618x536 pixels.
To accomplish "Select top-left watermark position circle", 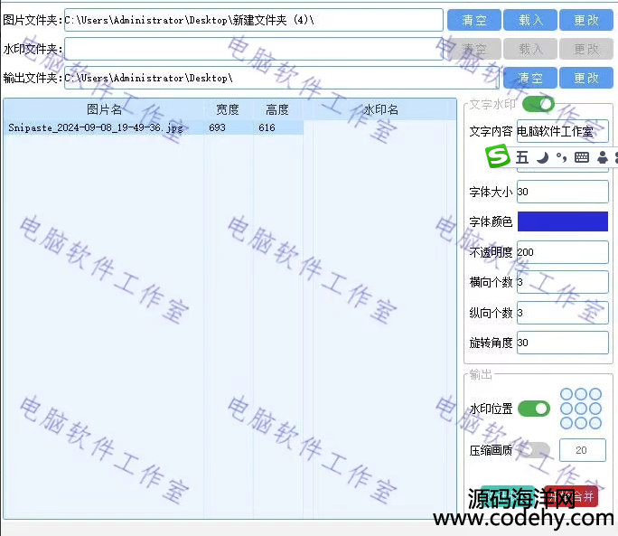I will click(567, 395).
